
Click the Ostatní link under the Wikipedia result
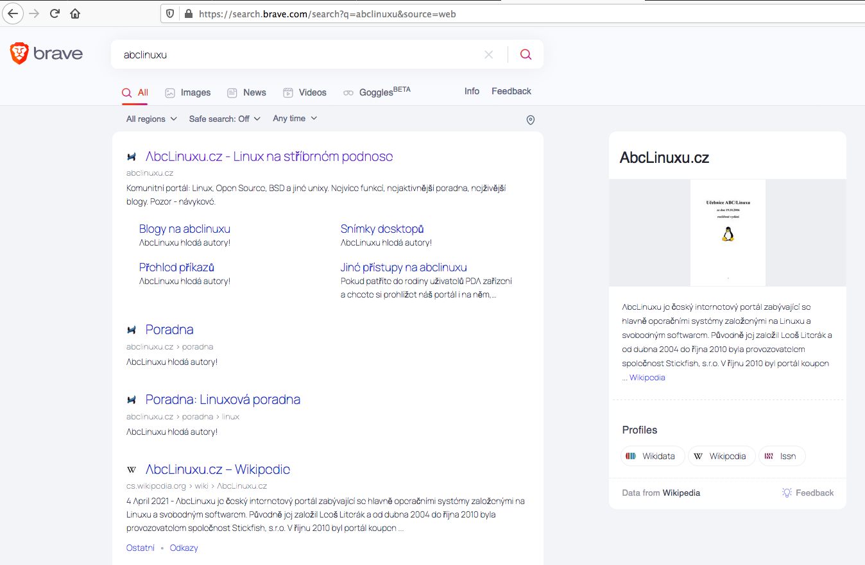[x=141, y=548]
